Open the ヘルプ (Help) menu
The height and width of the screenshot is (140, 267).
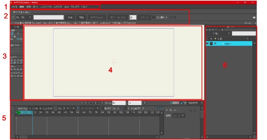(x=84, y=7)
